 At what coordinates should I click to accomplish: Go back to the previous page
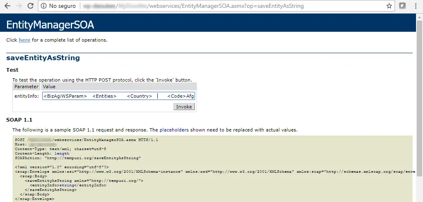[x=7, y=6]
